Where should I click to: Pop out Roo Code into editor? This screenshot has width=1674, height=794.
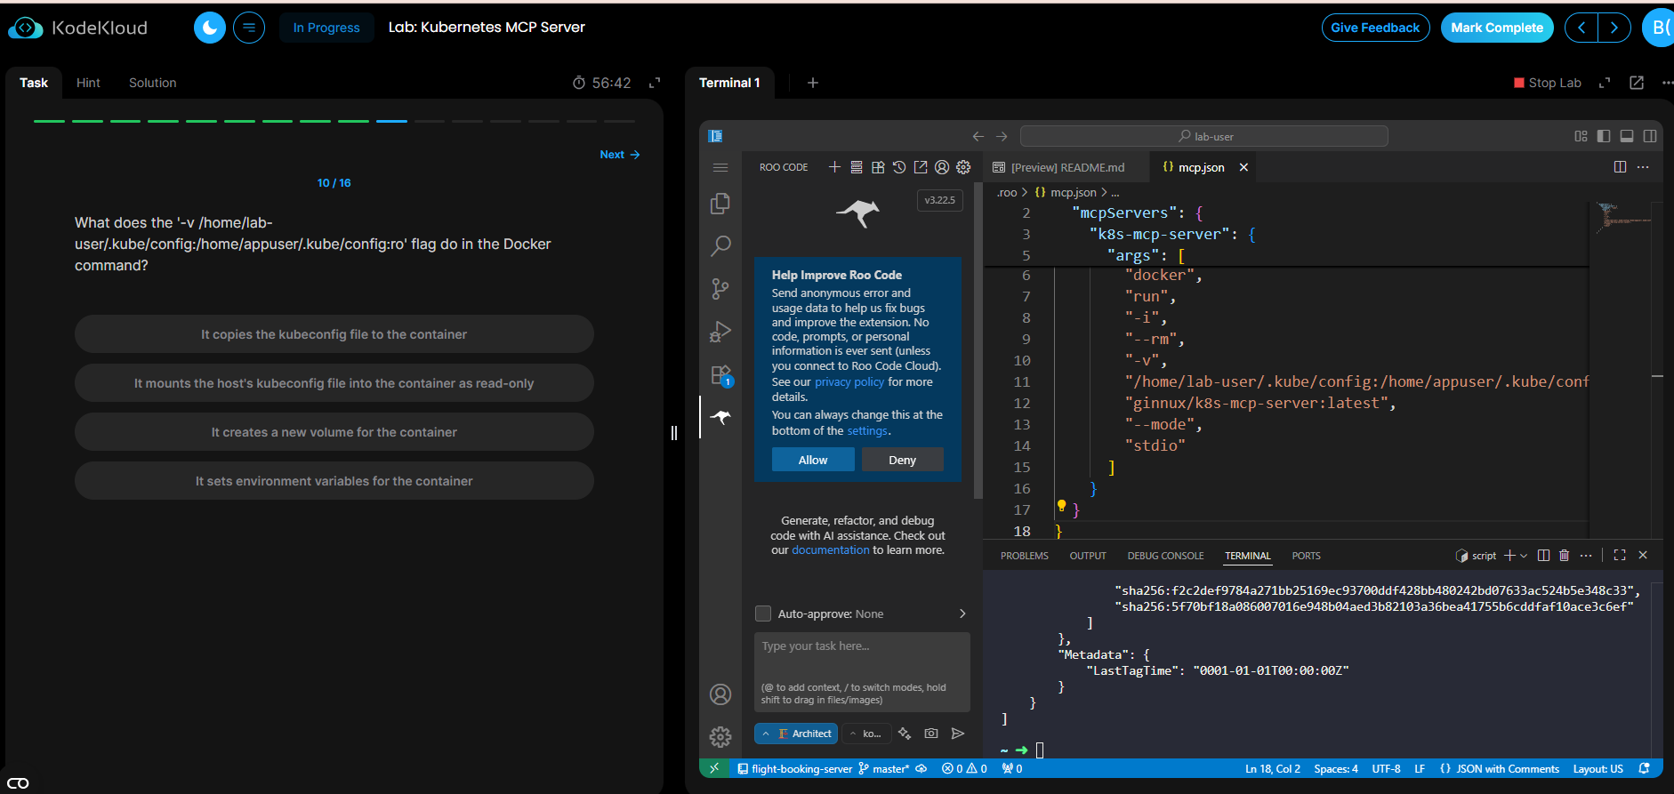click(x=921, y=167)
